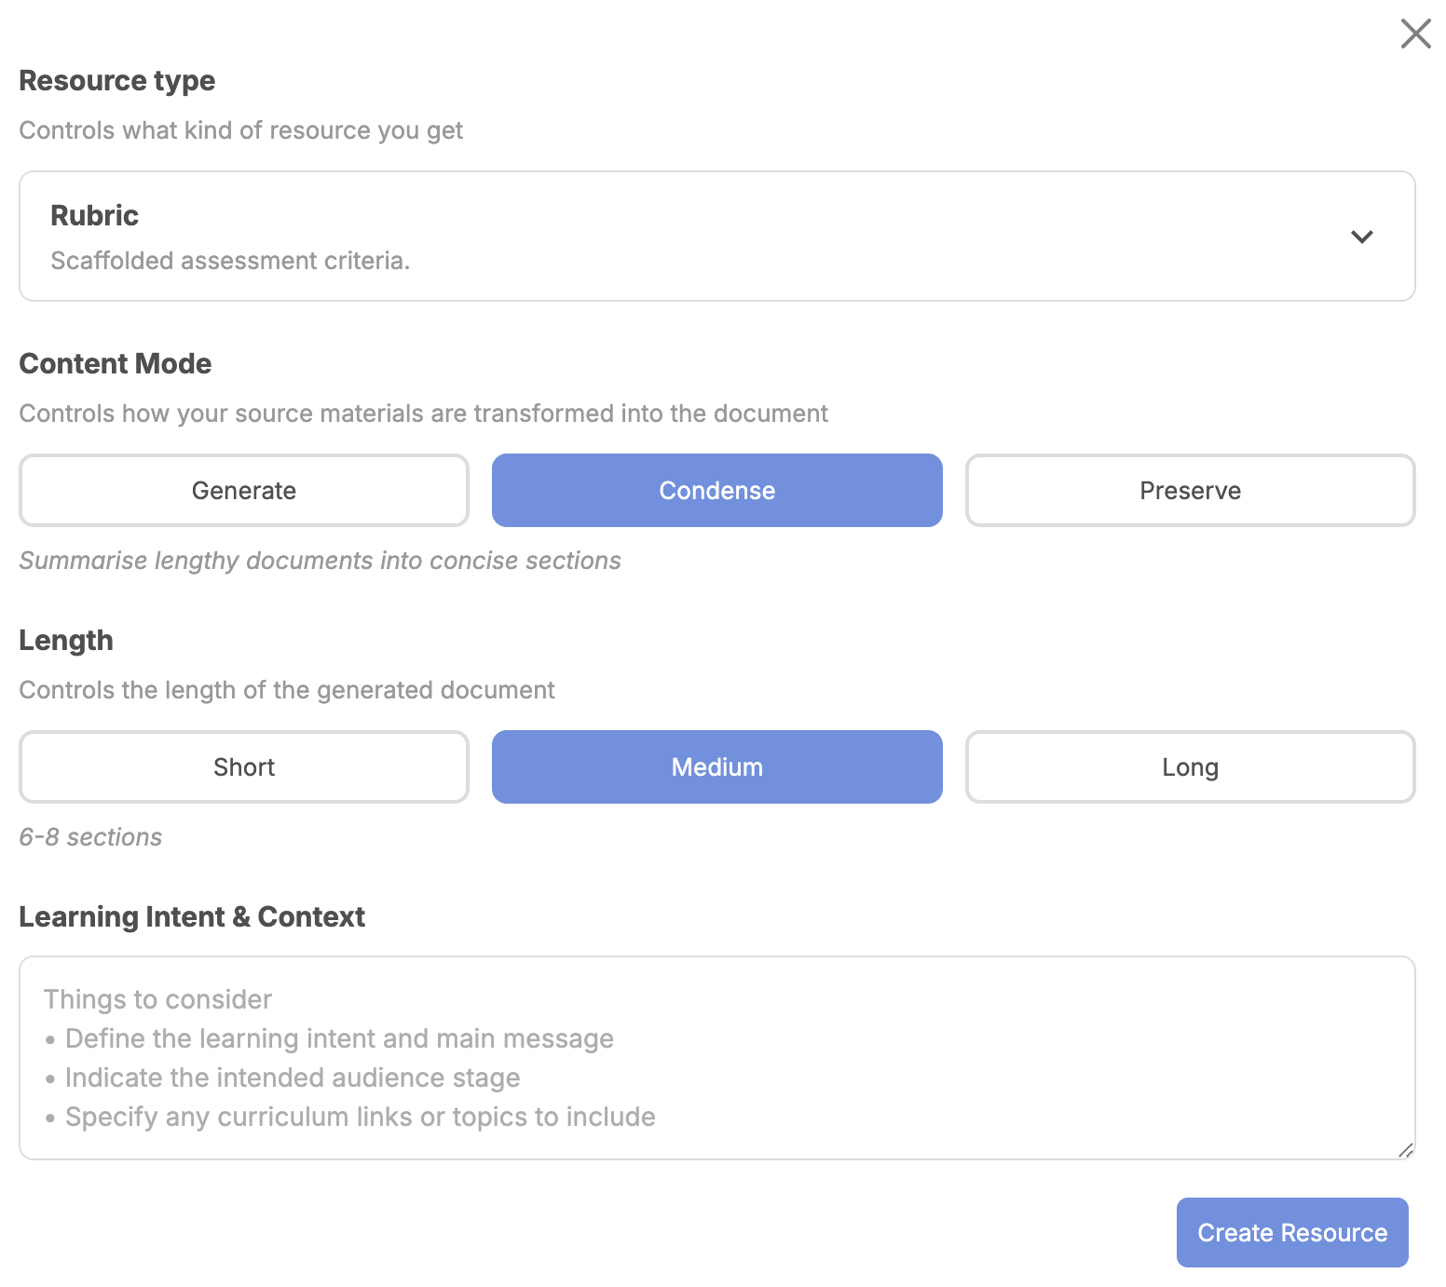Choose the Condense content mode

716,491
